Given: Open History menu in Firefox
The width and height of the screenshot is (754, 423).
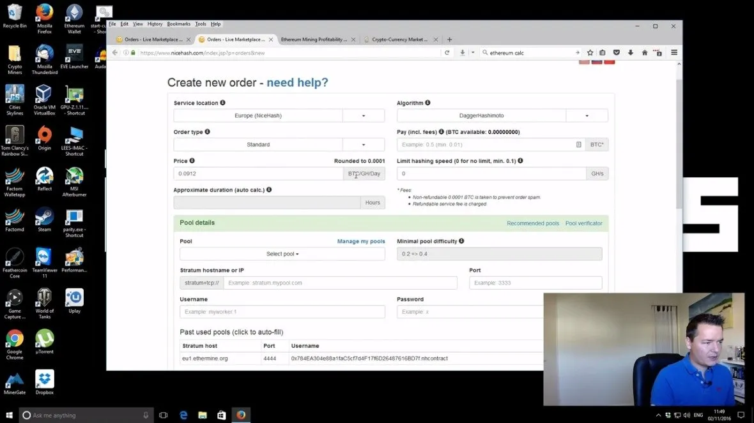Looking at the screenshot, I should pyautogui.click(x=155, y=24).
